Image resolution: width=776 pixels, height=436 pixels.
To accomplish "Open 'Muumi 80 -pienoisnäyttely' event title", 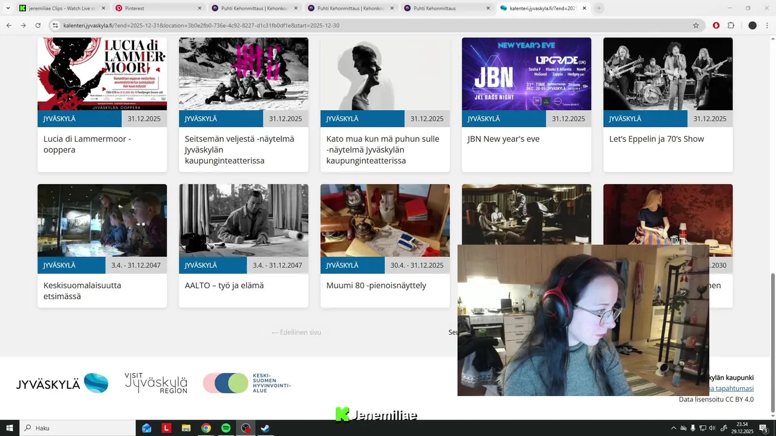I will (376, 285).
